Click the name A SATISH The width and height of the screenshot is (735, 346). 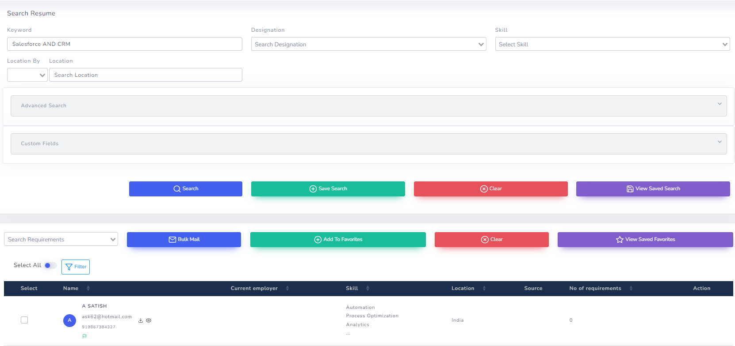pos(95,306)
